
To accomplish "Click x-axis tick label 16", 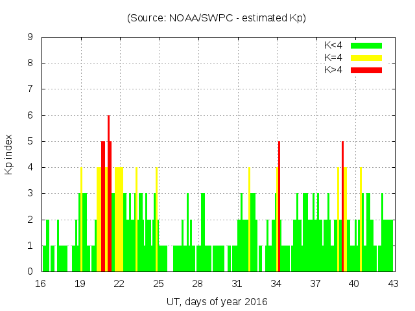I will (41, 283).
